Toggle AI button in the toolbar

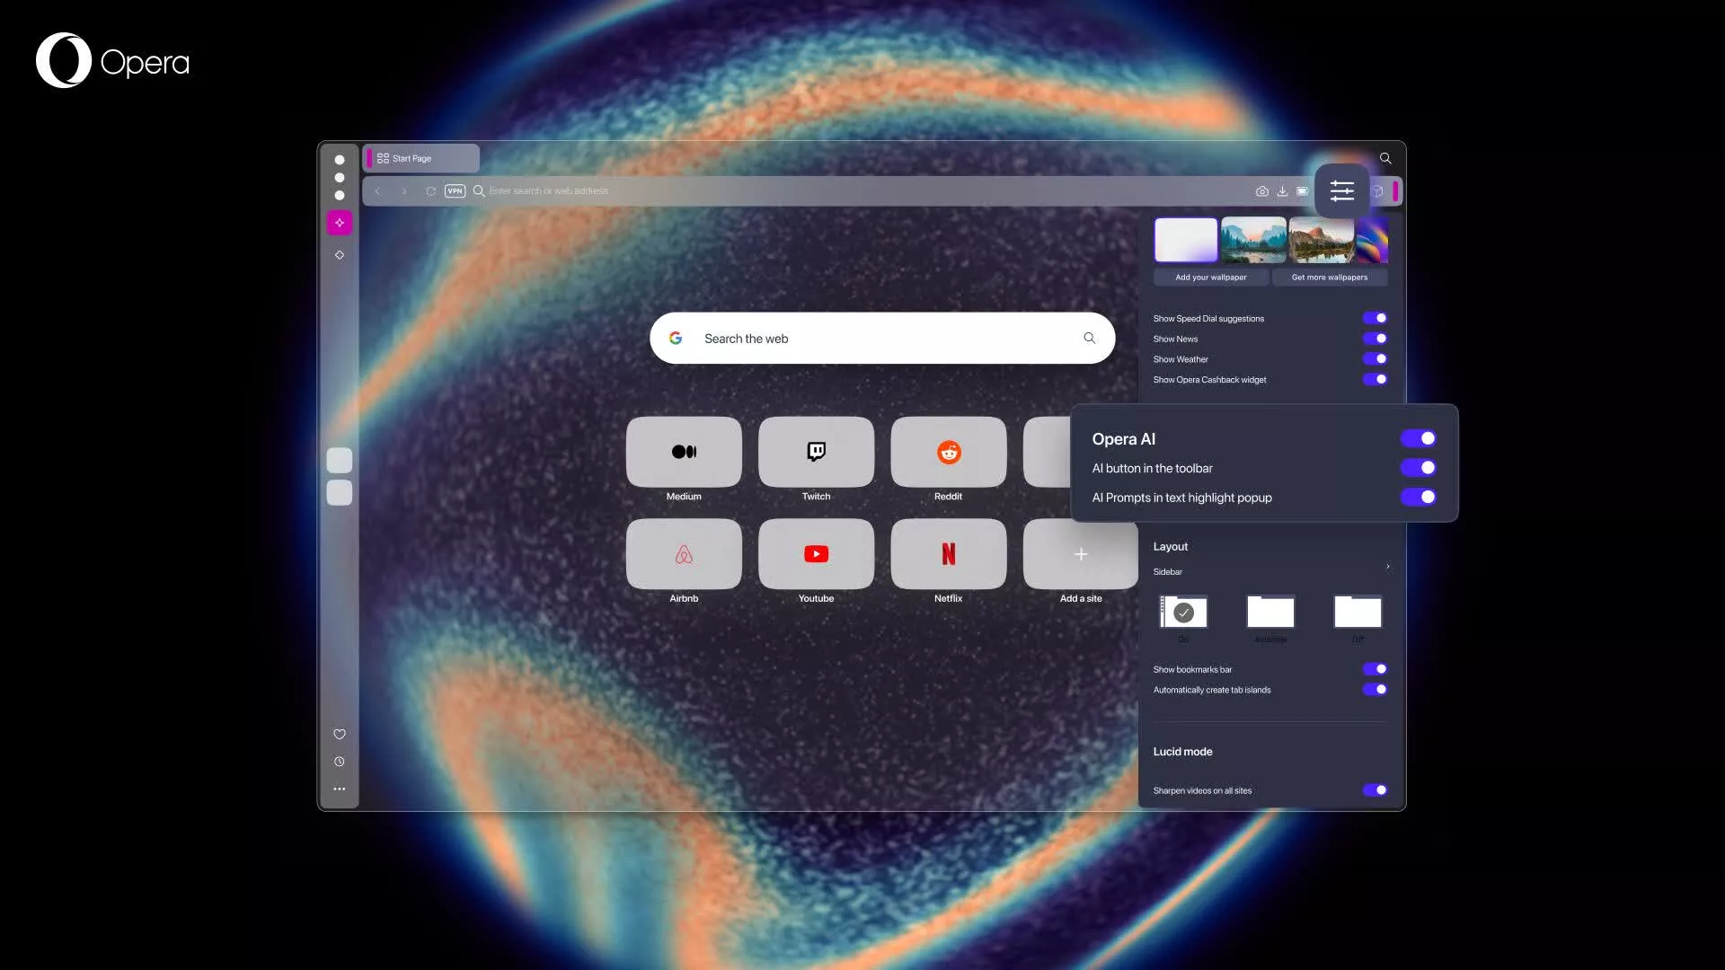[1418, 468]
